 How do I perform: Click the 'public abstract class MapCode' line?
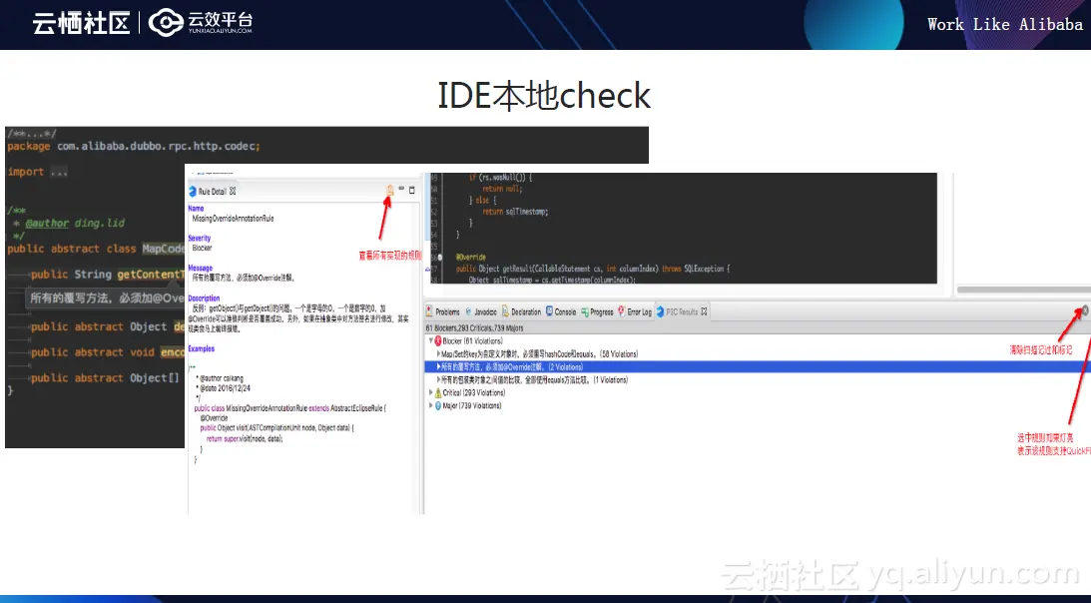click(96, 249)
